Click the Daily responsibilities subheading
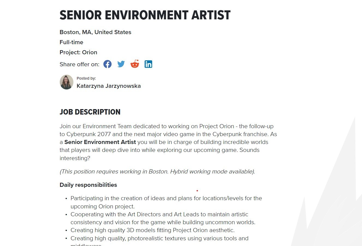Screen dimensions: 362x246 88,185
